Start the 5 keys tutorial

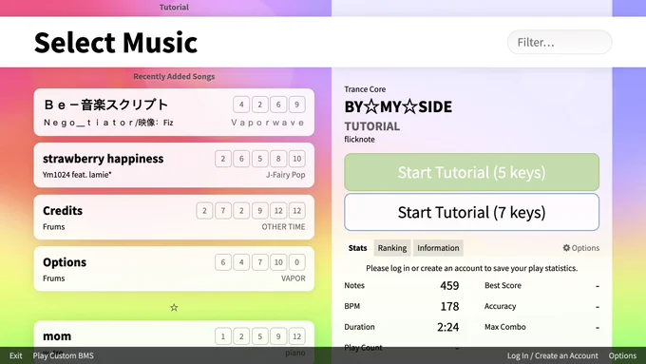point(472,172)
